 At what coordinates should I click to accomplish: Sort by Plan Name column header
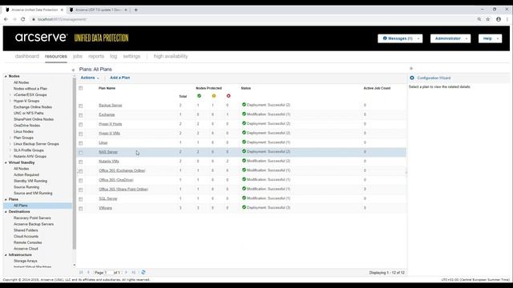coord(107,88)
